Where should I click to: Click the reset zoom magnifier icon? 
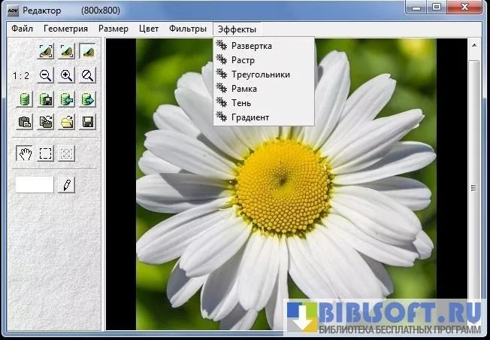[x=88, y=75]
